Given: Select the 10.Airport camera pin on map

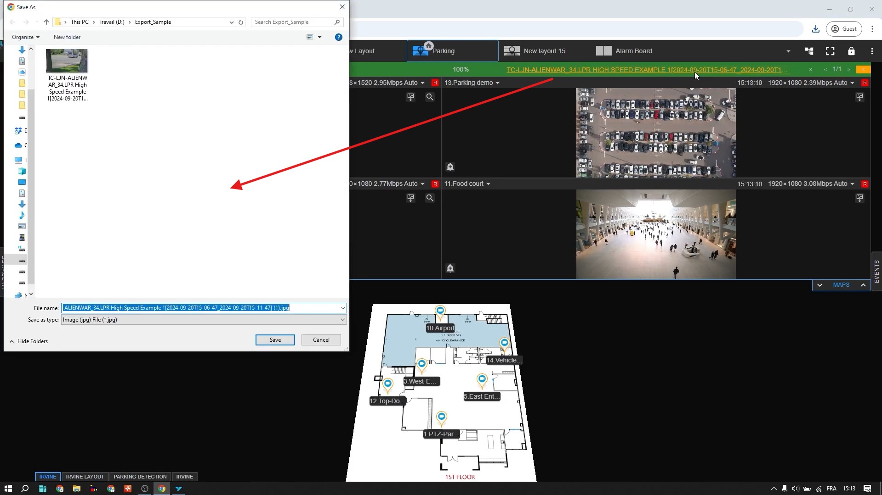Looking at the screenshot, I should (x=440, y=311).
